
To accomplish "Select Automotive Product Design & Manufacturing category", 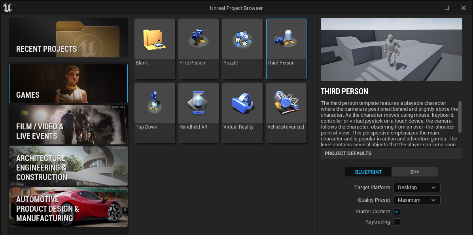I will coord(68,207).
